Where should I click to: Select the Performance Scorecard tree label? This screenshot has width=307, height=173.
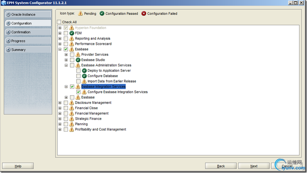93,44
